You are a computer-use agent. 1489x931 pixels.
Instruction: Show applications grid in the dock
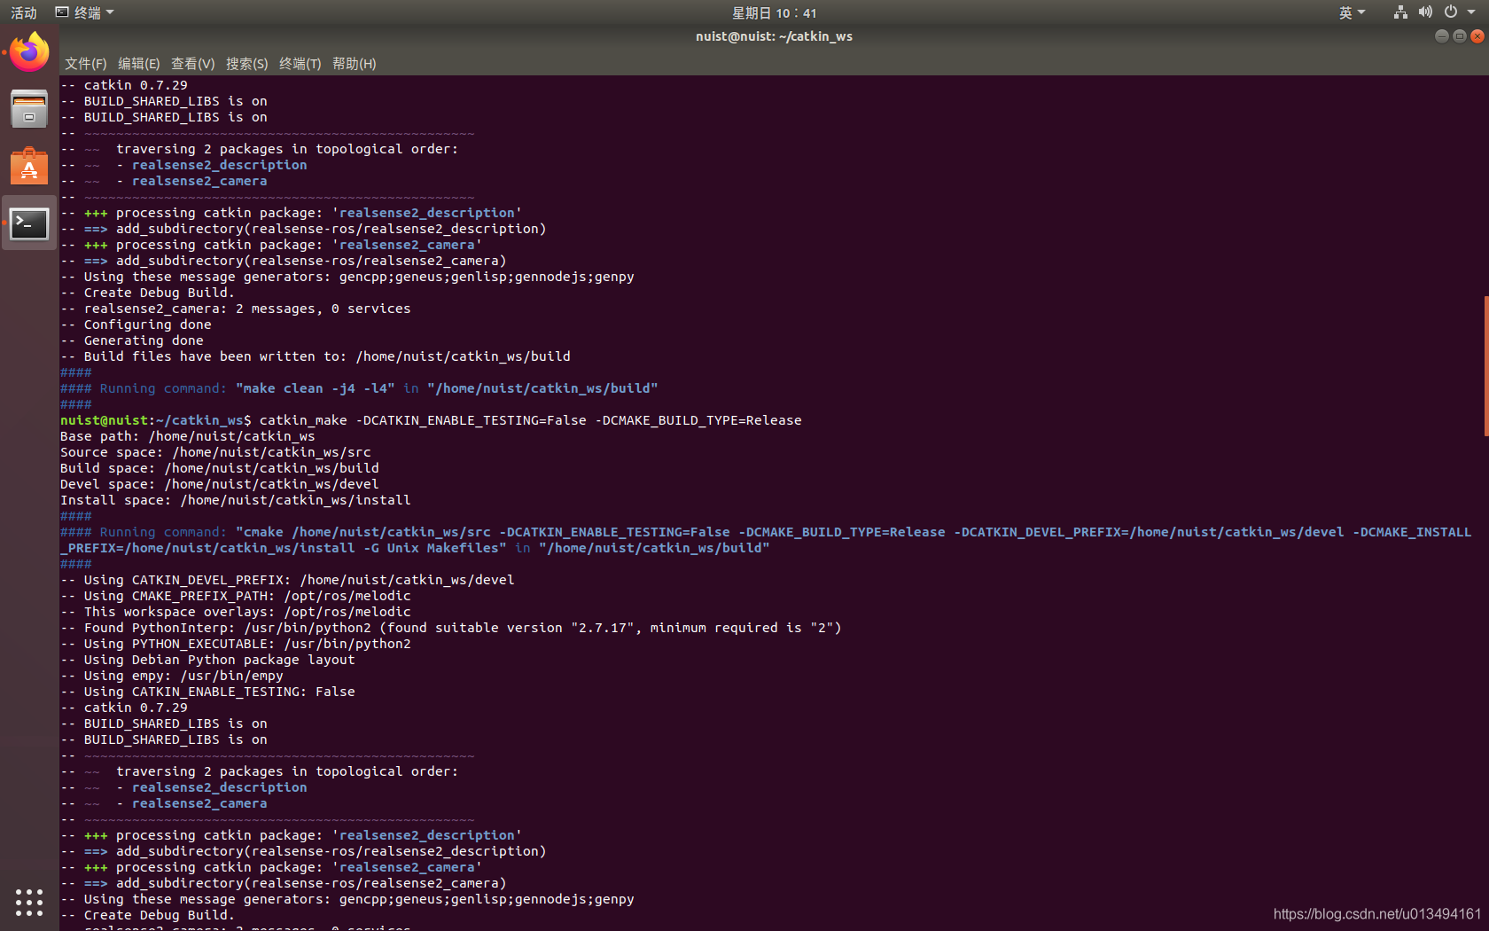[x=29, y=903]
